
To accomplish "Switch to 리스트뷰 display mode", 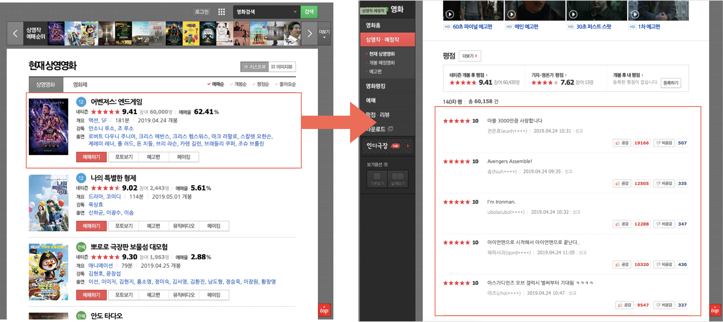I will [255, 67].
